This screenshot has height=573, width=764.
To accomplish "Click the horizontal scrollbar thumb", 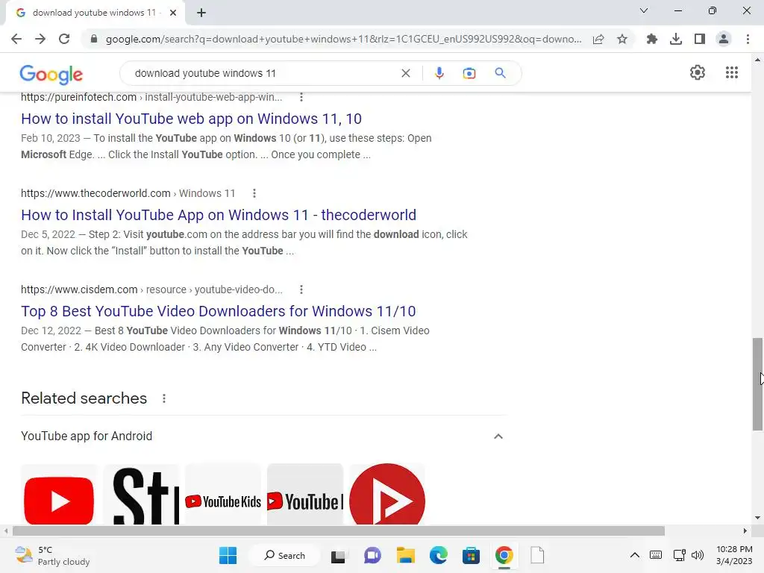I will tap(338, 530).
